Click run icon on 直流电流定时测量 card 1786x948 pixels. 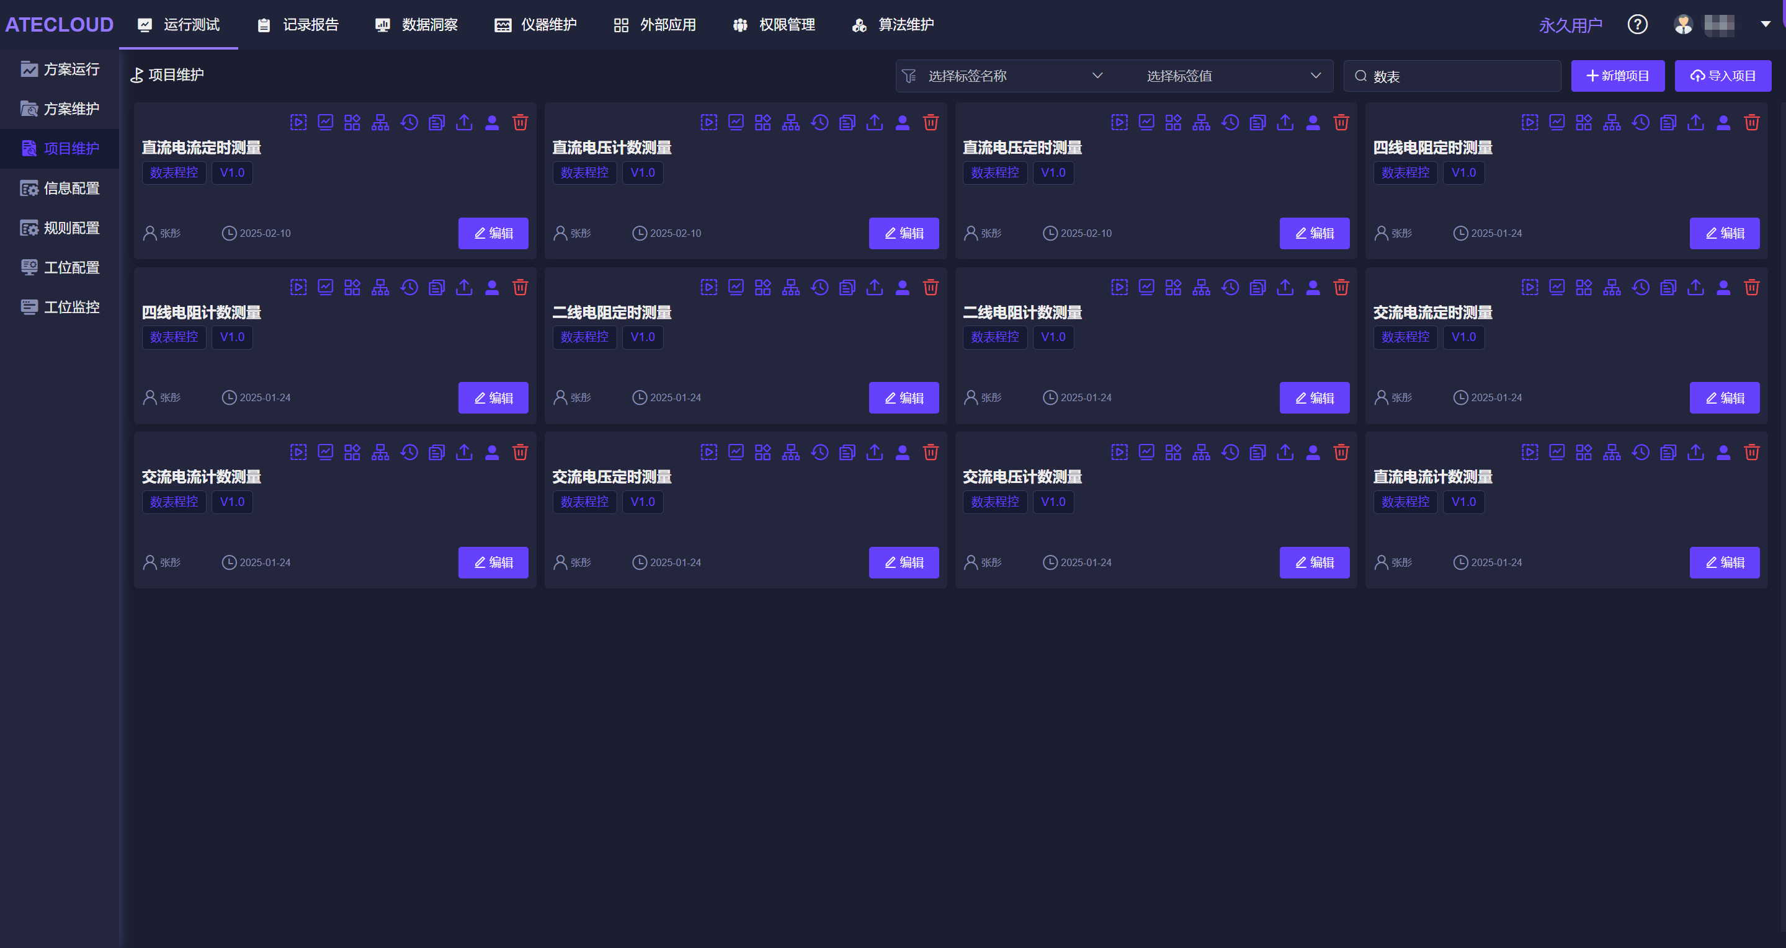click(298, 123)
